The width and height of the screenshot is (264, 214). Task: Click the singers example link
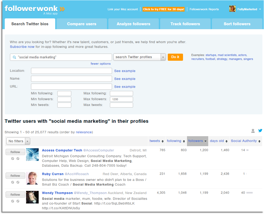(248, 59)
